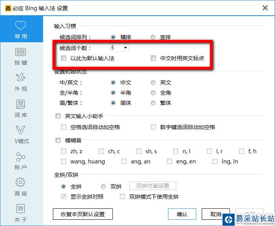Screen dimensions: 275x226
Task: Click the 确认 button
Action: 182,214
